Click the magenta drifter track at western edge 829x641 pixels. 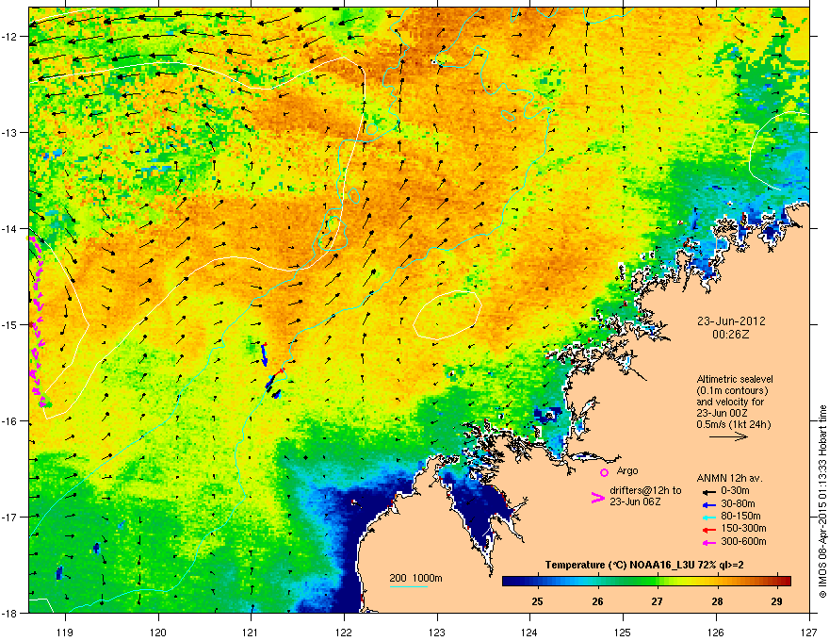(x=37, y=321)
